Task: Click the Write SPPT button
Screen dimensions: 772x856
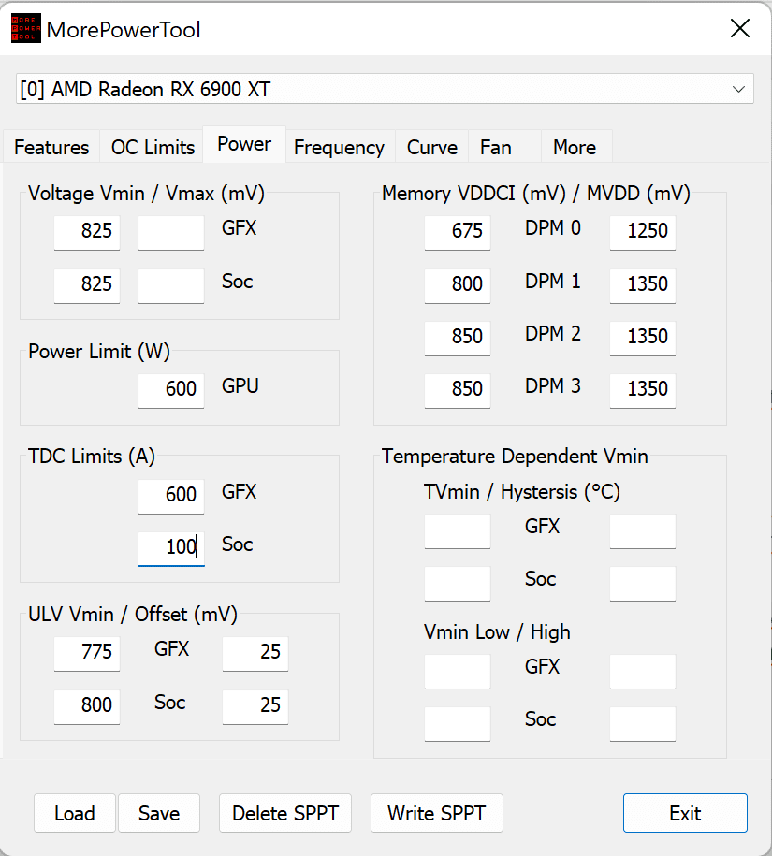Action: (x=437, y=813)
